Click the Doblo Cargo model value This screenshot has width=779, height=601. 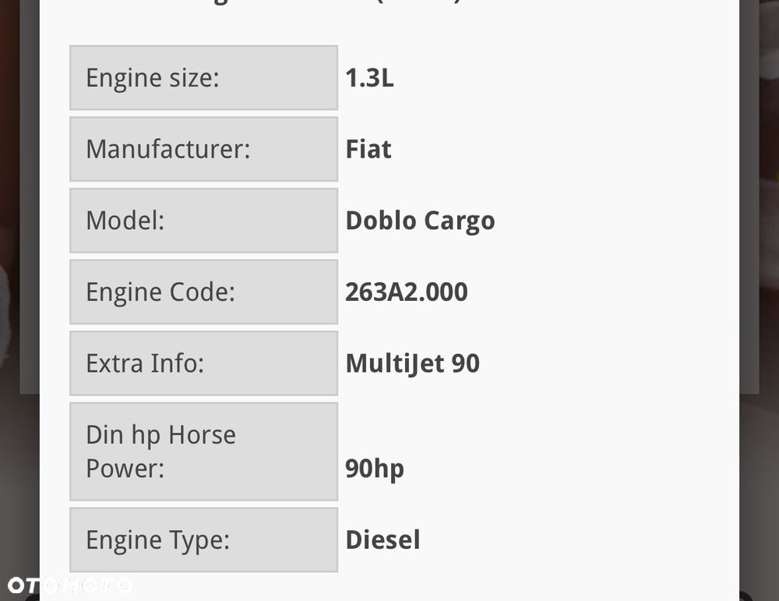[420, 221]
